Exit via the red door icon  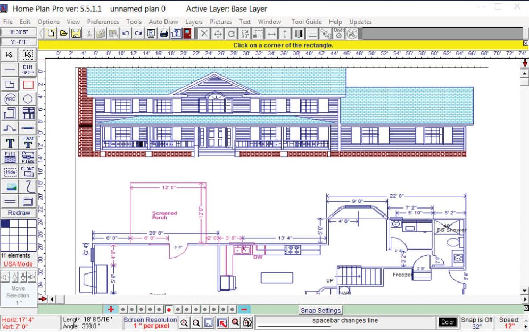pos(187,33)
